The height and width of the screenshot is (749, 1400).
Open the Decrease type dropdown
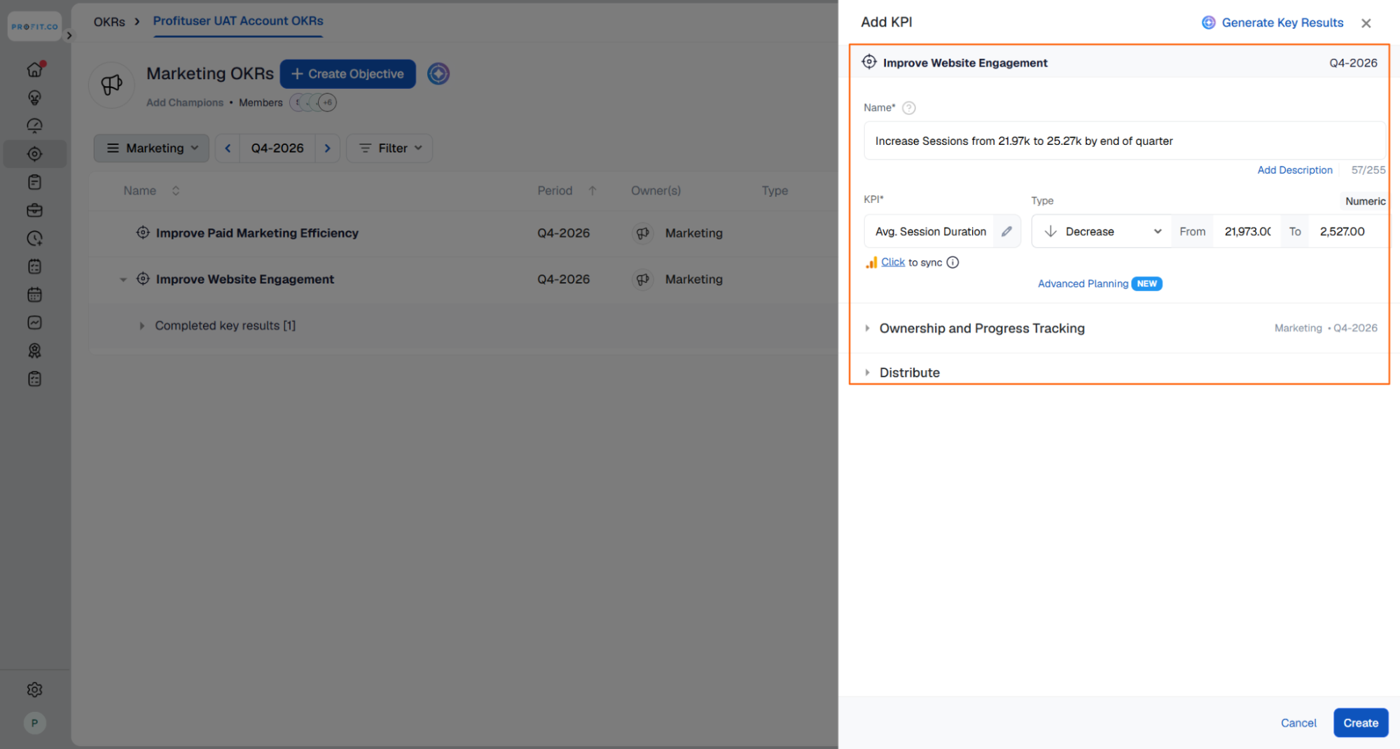coord(1102,232)
